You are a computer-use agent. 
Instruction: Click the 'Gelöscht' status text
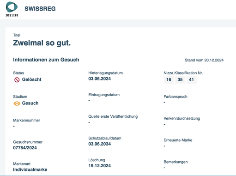click(32, 79)
